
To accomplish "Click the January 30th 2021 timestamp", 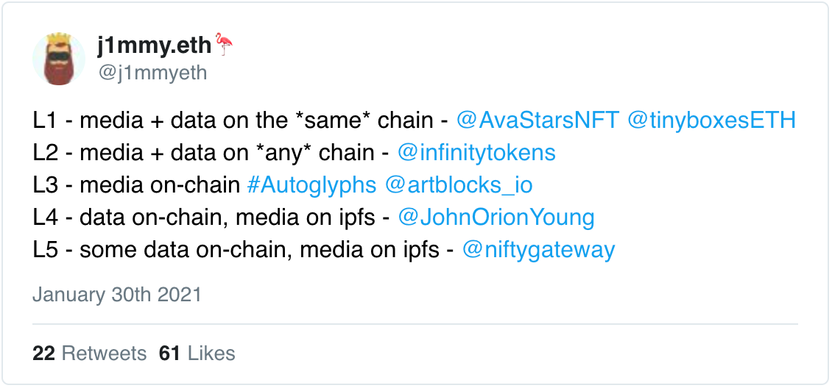I will 117,295.
